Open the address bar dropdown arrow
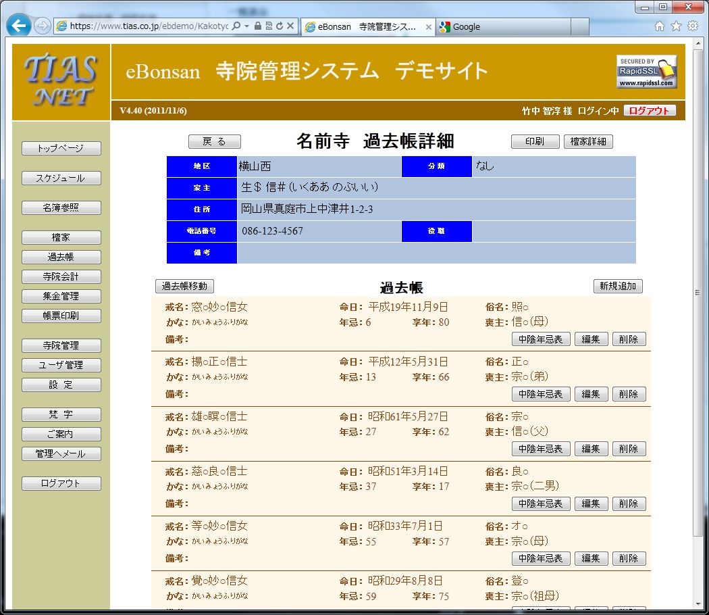Viewport: 709px width, 615px height. [x=247, y=26]
